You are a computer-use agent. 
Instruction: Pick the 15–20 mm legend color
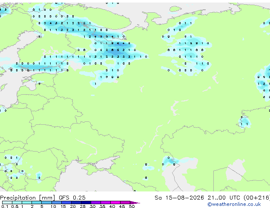click(66, 202)
